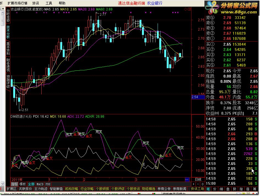
Task: Select the 筹 tab in quote panel
Action: (x=254, y=189)
